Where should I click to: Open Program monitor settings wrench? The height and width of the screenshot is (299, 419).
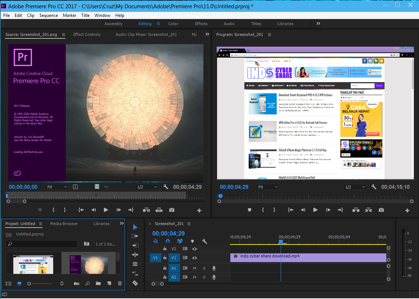coord(374,187)
